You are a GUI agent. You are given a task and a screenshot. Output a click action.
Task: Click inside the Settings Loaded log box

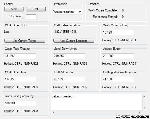pos(97,102)
